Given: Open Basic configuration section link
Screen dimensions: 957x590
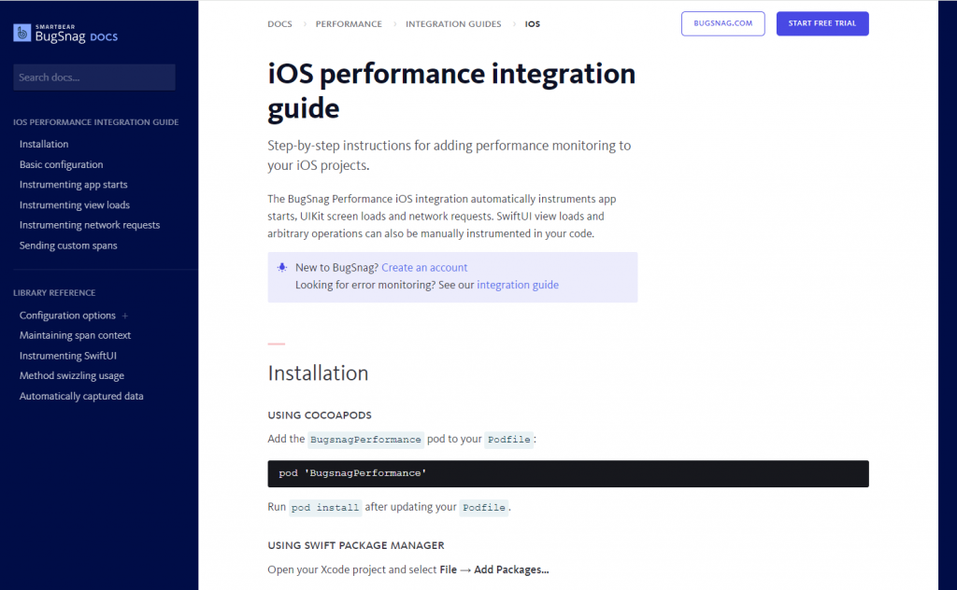Looking at the screenshot, I should [61, 164].
